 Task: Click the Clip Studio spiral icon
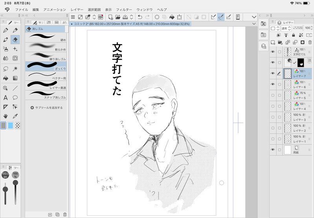pos(101,17)
